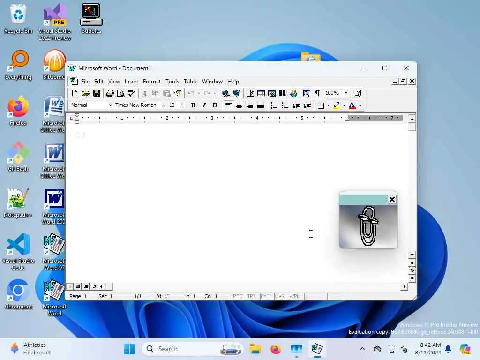This screenshot has height=360, width=480.
Task: Click Select Browse Object button
Action: click(412, 270)
